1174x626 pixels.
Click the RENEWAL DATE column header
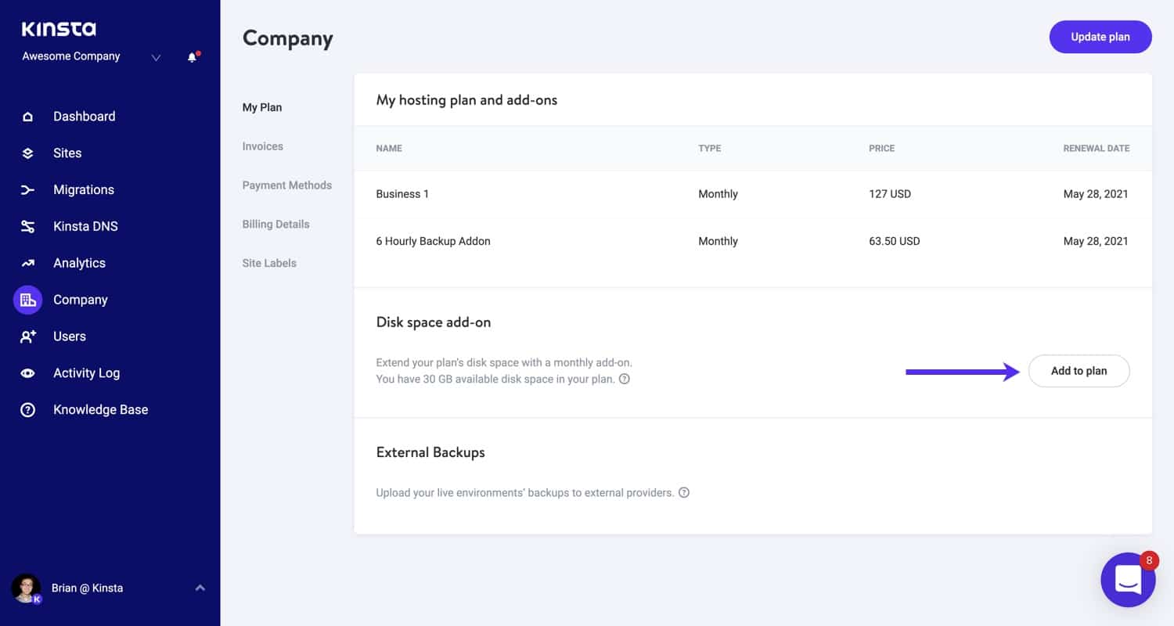pyautogui.click(x=1096, y=148)
